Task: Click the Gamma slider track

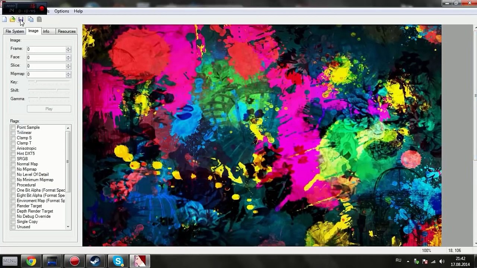Action: pyautogui.click(x=49, y=99)
